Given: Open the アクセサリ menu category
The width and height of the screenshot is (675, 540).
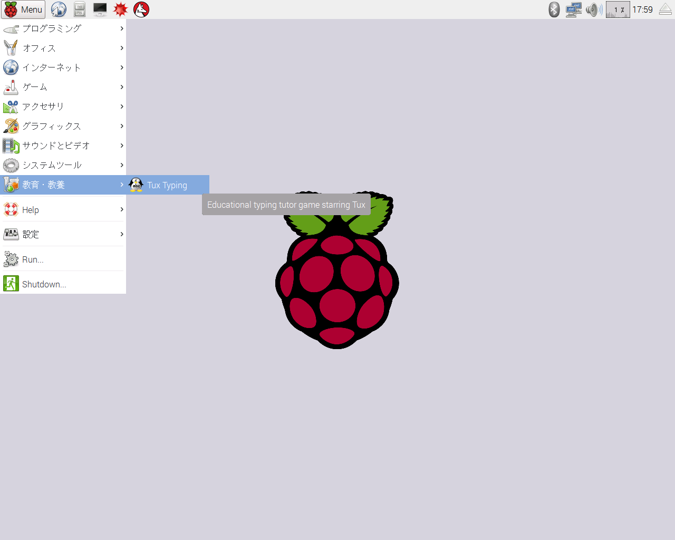Looking at the screenshot, I should (x=63, y=107).
